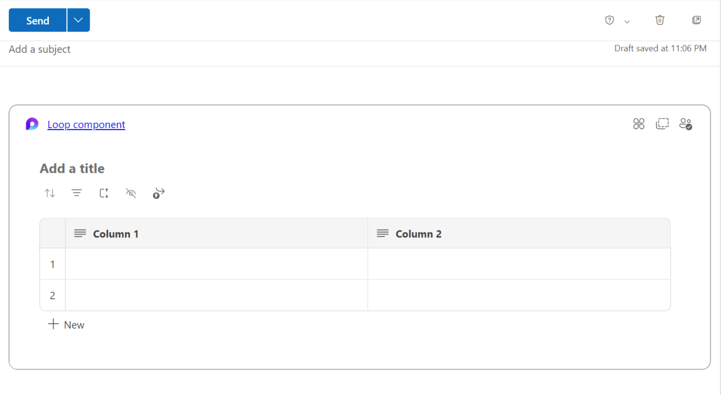
Task: Open the Send button dropdown arrow
Action: (78, 20)
